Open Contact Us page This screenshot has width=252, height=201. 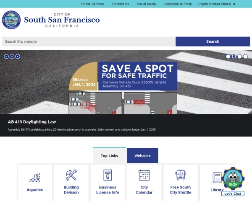pyautogui.click(x=121, y=4)
